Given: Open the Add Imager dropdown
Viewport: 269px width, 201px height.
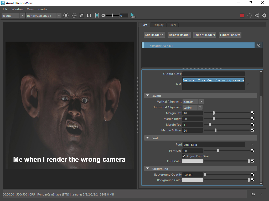Looking at the screenshot, I should [x=154, y=35].
